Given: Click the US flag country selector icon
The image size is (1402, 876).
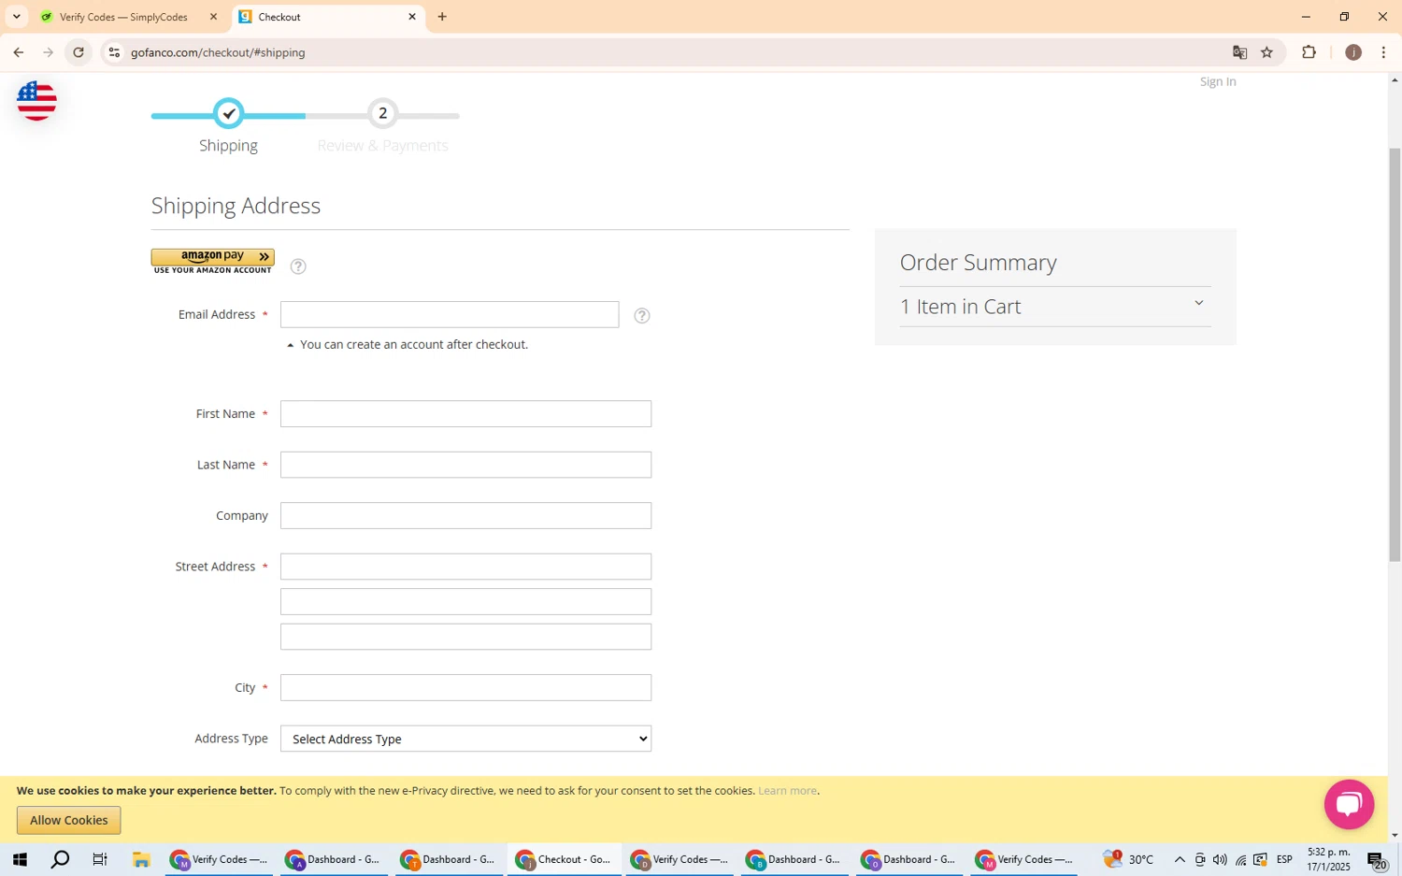Looking at the screenshot, I should (x=36, y=100).
